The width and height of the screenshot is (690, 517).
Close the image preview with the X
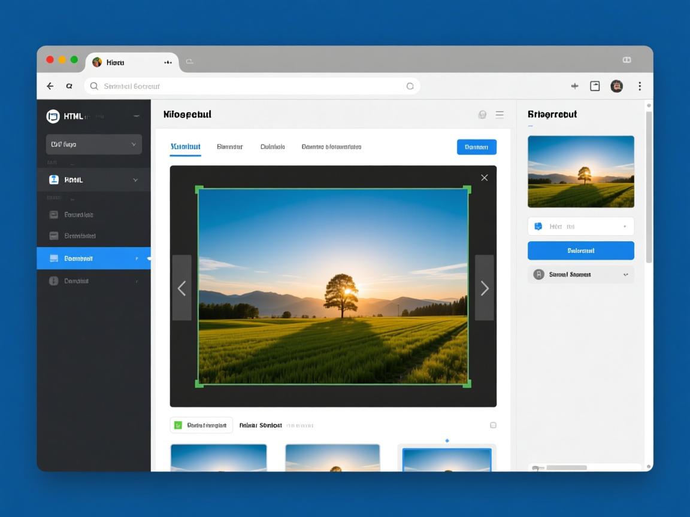point(484,178)
